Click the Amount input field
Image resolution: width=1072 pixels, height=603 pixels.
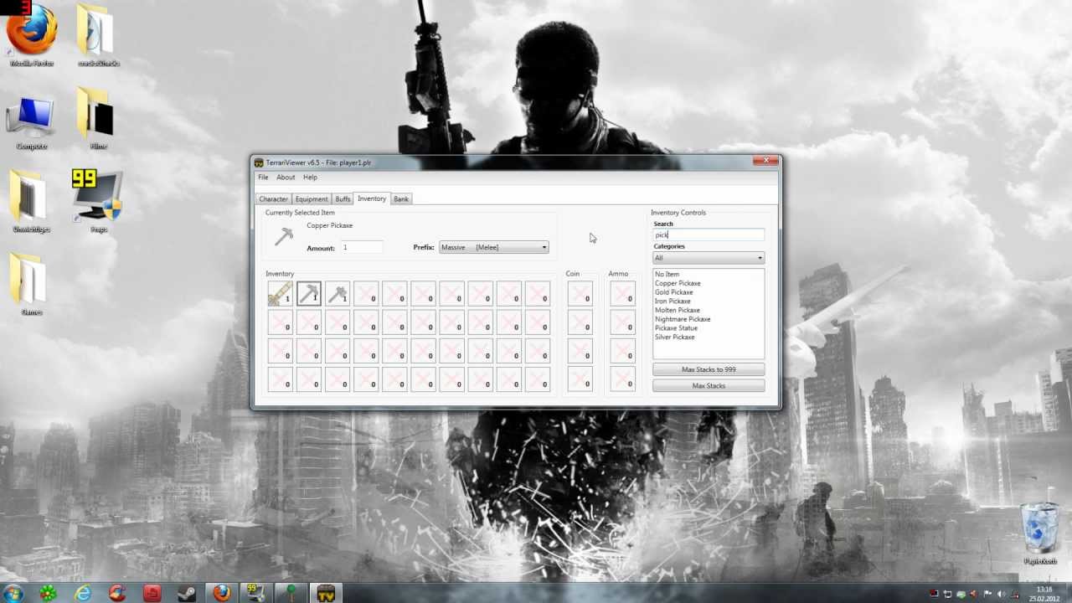362,248
